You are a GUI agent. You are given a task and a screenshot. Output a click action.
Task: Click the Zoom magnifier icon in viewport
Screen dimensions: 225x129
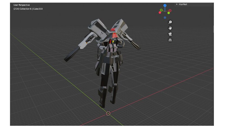[x=170, y=22]
